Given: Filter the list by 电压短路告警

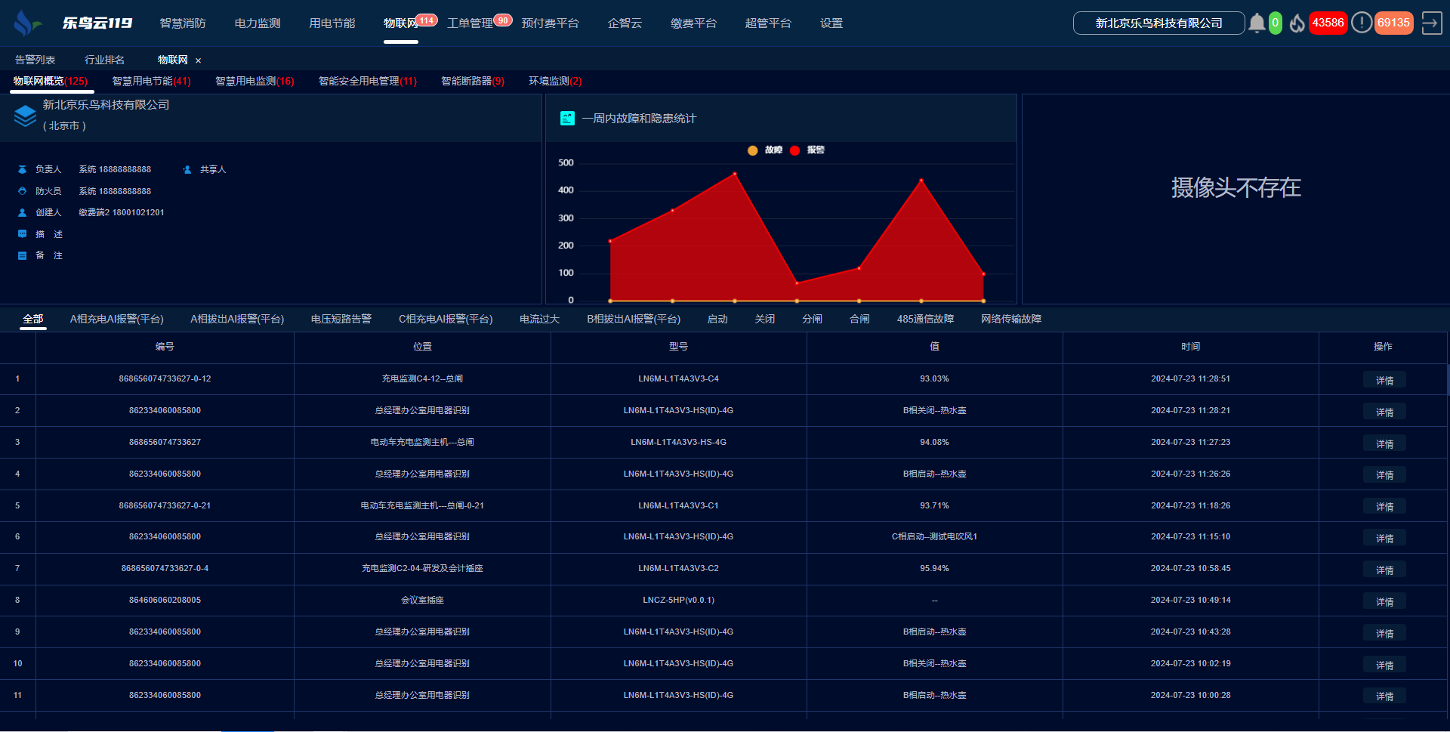Looking at the screenshot, I should 341,319.
